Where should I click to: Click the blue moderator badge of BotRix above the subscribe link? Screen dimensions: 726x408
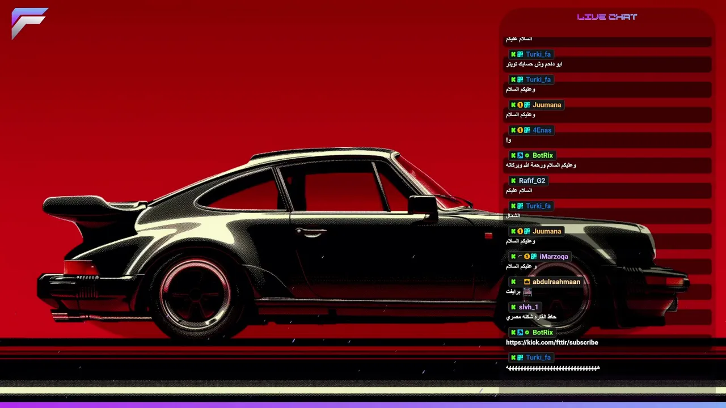point(520,333)
